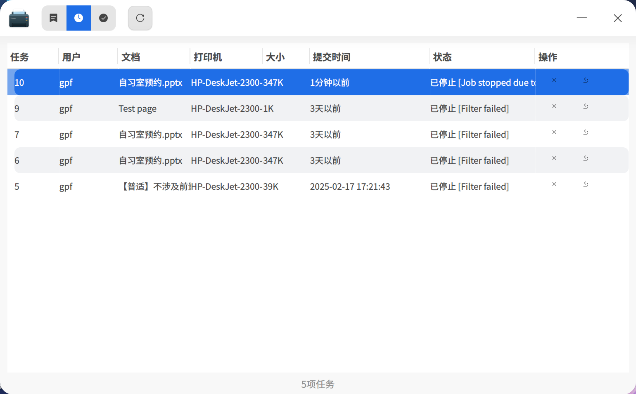
Task: Retry print job 6
Action: [586, 158]
